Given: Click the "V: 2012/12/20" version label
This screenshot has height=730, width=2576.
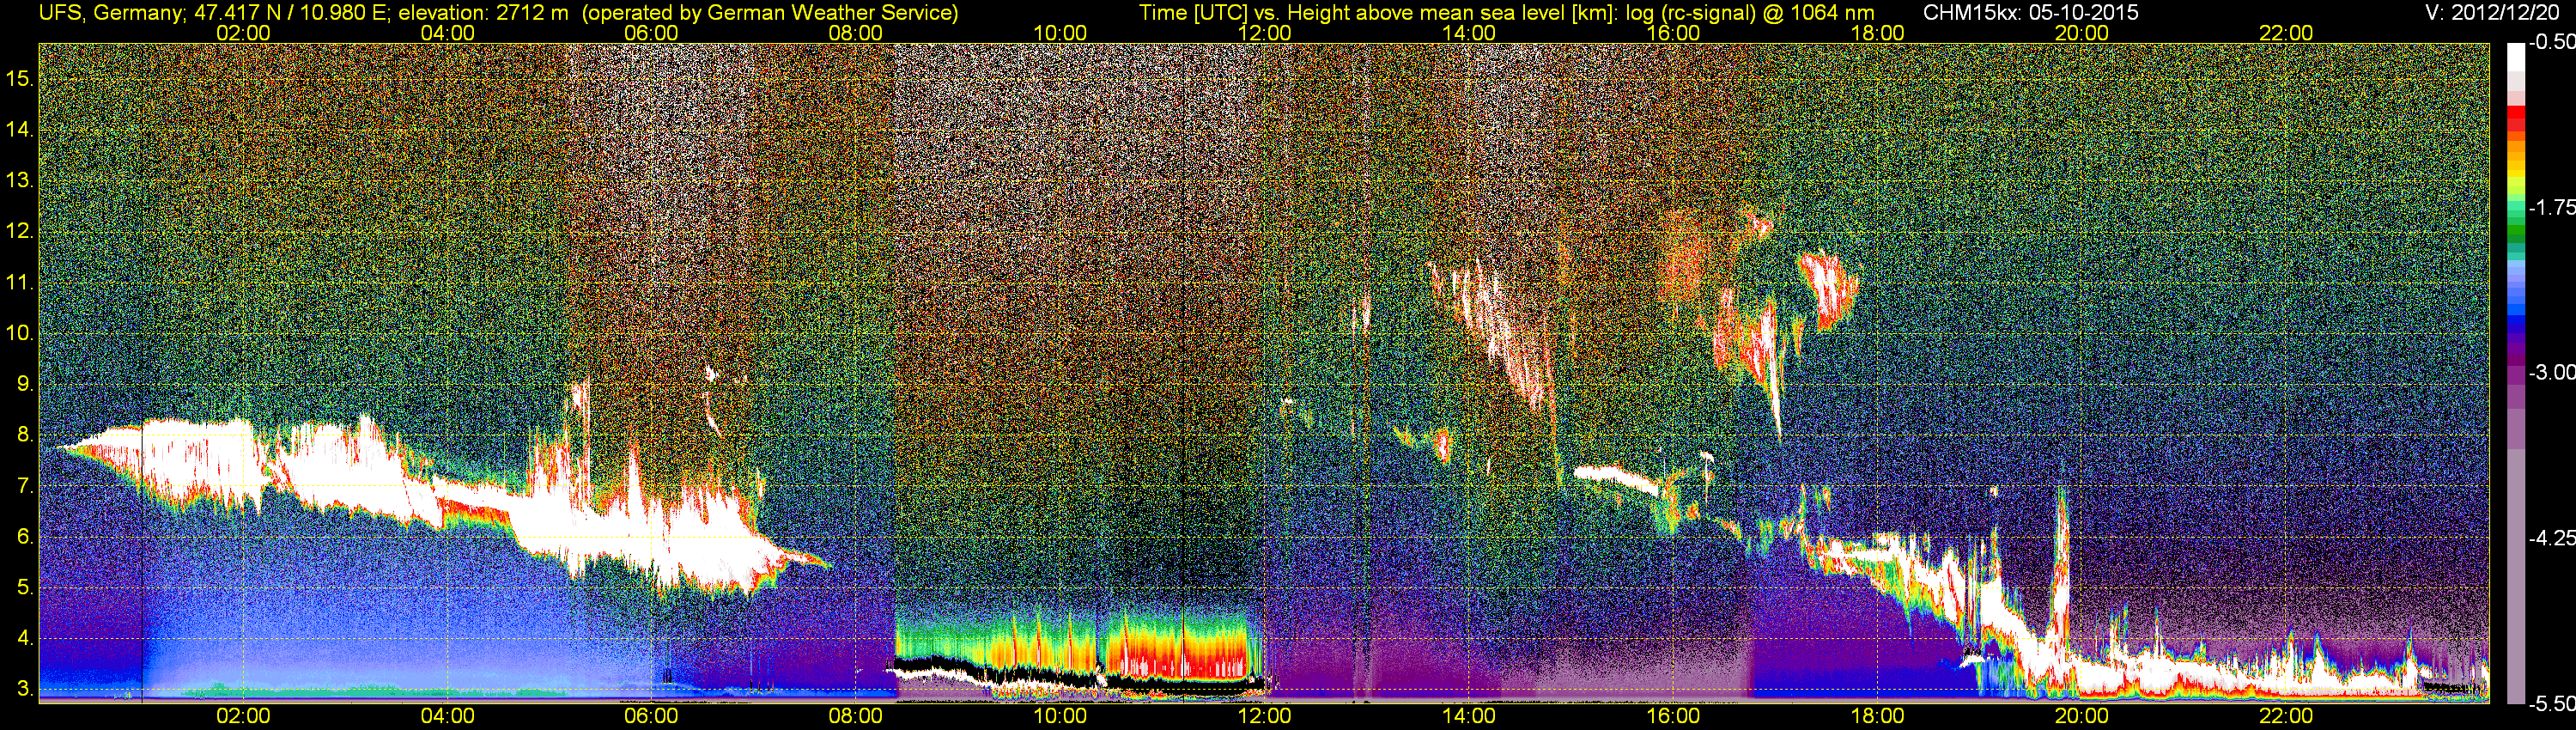Looking at the screenshot, I should [x=2493, y=13].
